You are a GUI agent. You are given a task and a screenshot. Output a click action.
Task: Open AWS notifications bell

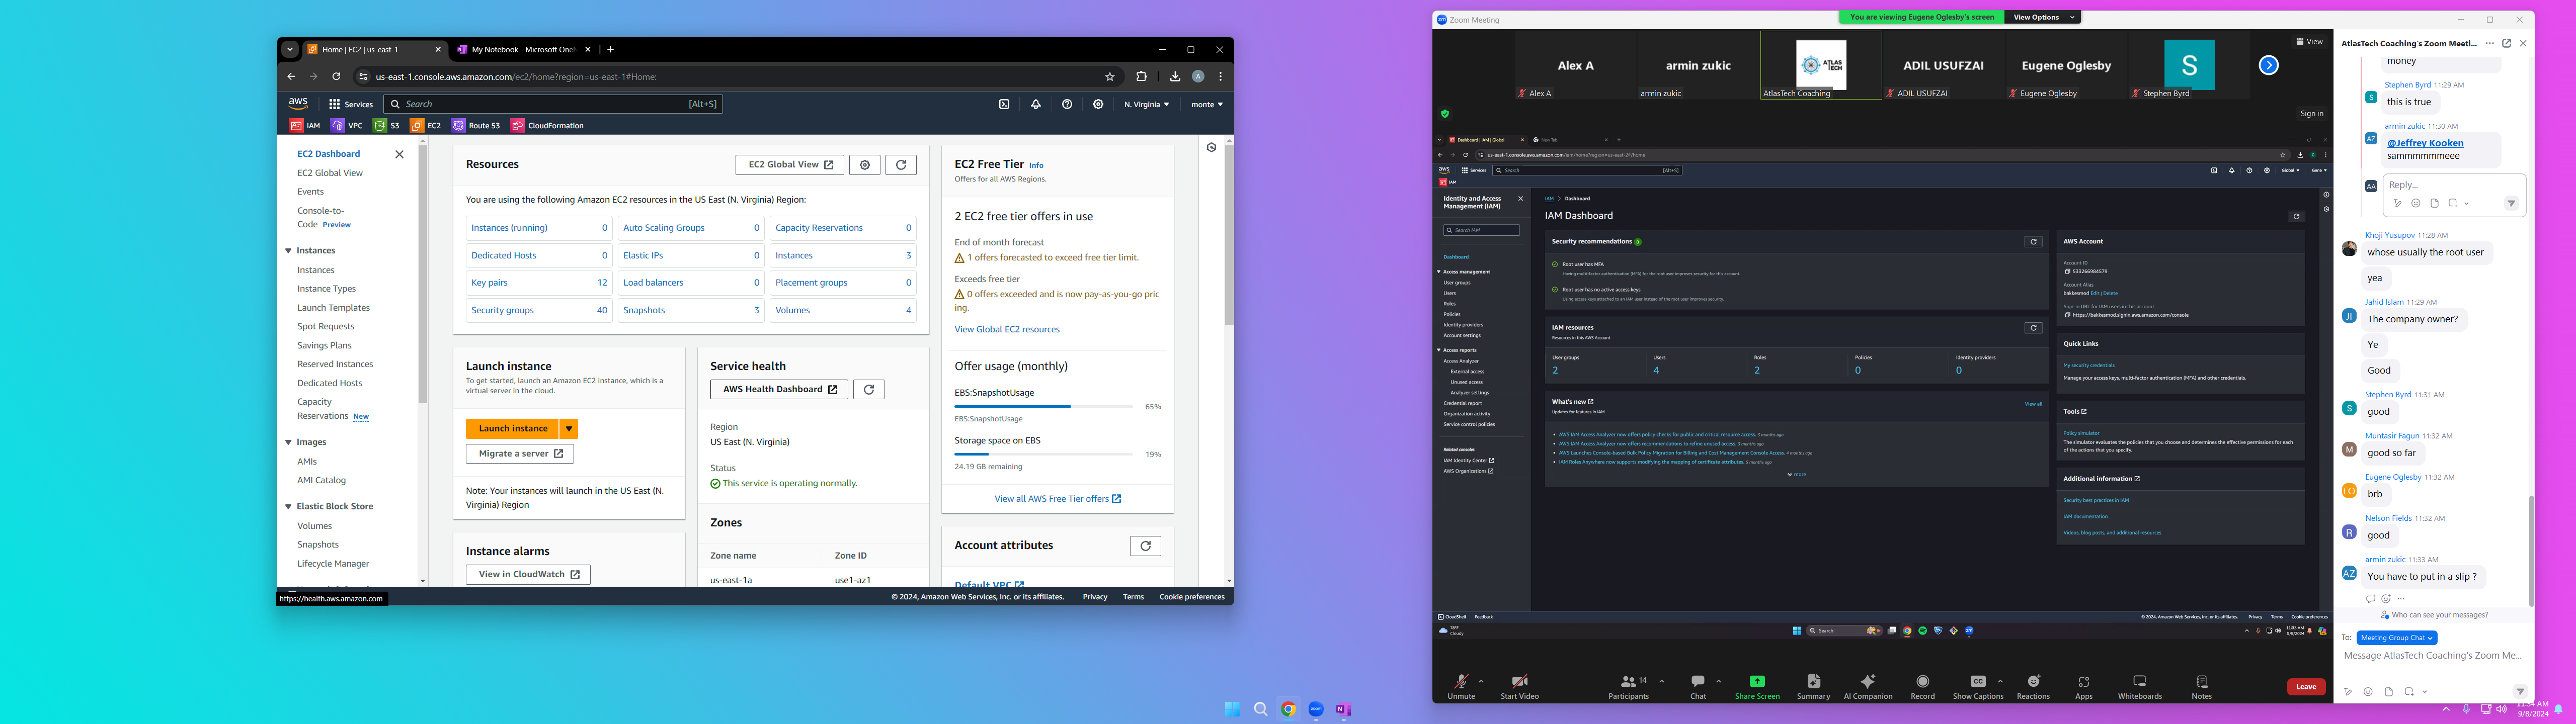pyautogui.click(x=1035, y=104)
